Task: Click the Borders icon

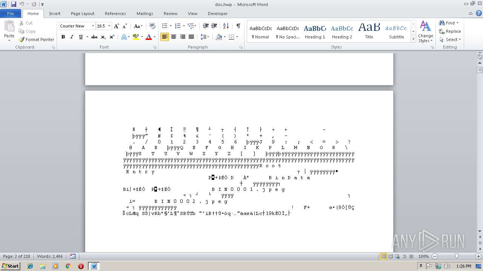Action: pos(231,37)
